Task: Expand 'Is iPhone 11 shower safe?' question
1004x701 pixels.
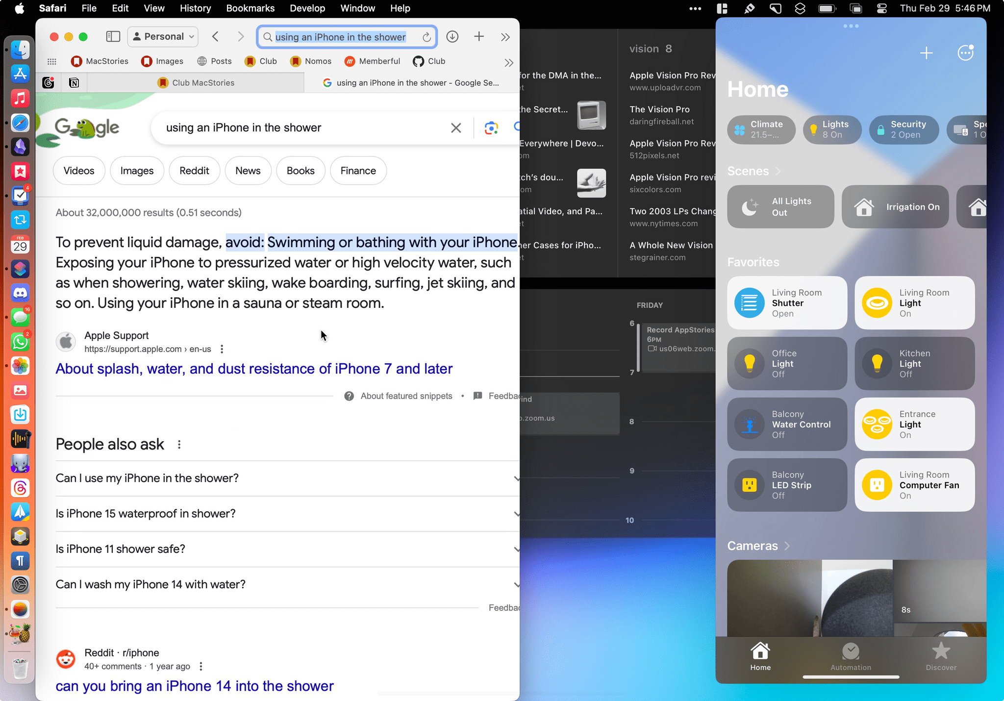Action: pyautogui.click(x=287, y=549)
